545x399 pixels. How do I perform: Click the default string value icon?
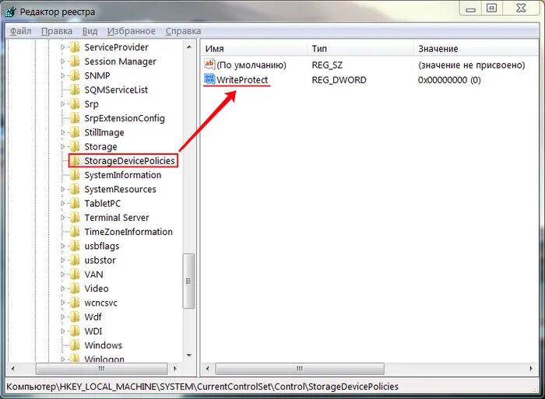[x=209, y=65]
